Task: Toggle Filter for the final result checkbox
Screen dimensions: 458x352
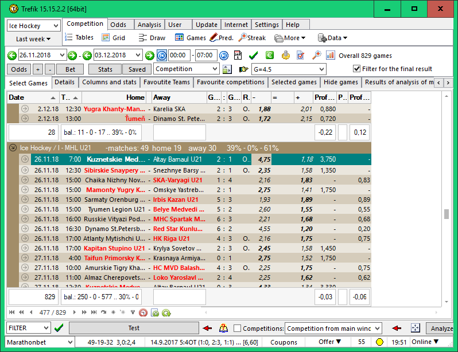Action: (356, 69)
